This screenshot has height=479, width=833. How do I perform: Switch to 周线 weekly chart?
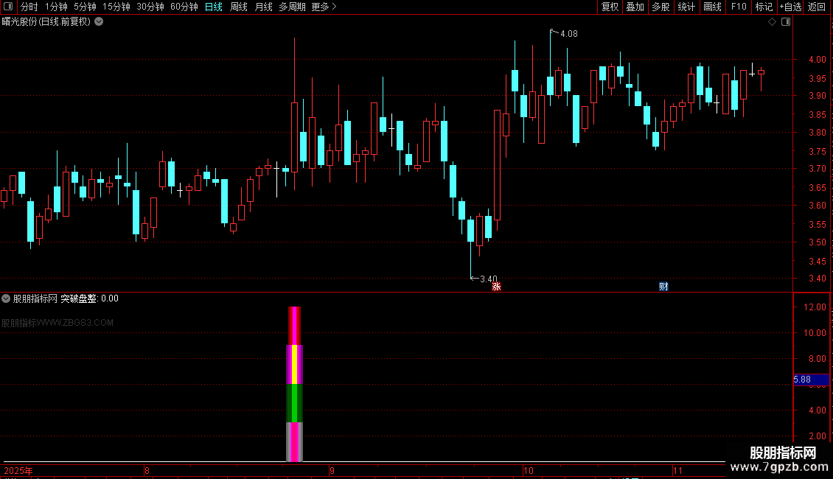(x=239, y=7)
